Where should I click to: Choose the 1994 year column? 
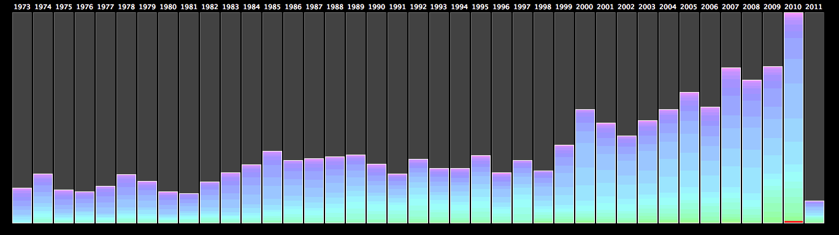click(x=460, y=196)
